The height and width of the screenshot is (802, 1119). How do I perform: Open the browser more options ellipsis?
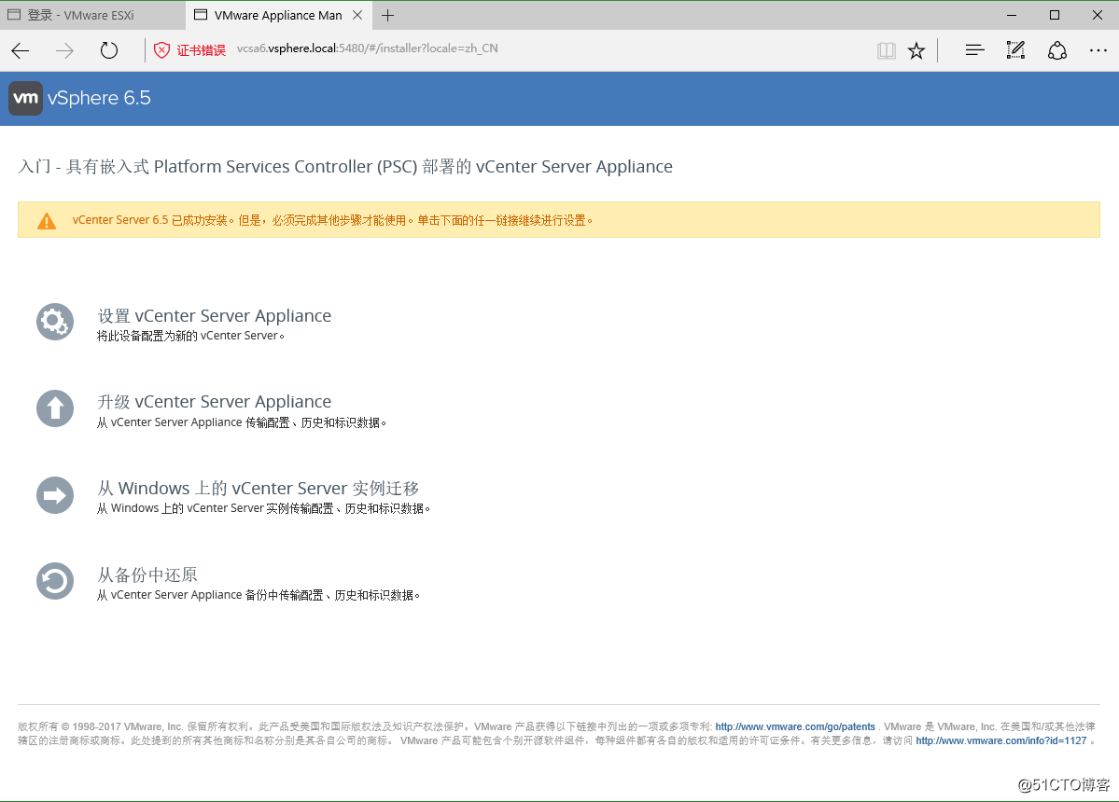tap(1098, 50)
